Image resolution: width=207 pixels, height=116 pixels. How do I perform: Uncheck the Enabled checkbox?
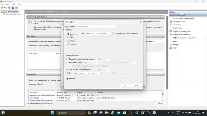click(x=68, y=79)
